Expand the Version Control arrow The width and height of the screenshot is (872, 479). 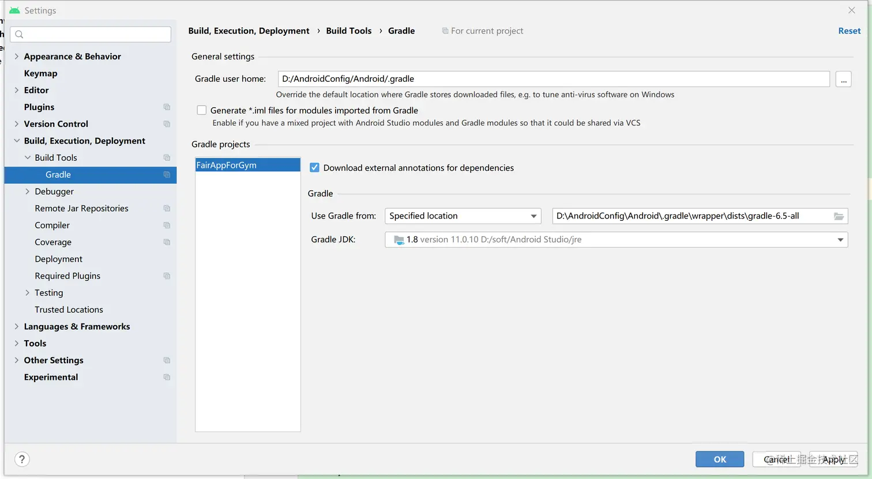pyautogui.click(x=17, y=124)
